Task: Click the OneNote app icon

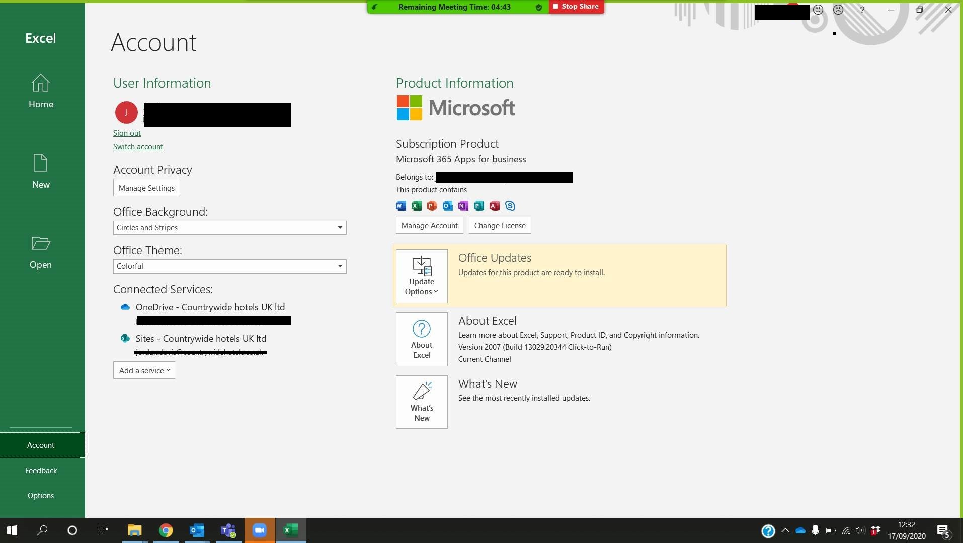Action: pos(463,206)
